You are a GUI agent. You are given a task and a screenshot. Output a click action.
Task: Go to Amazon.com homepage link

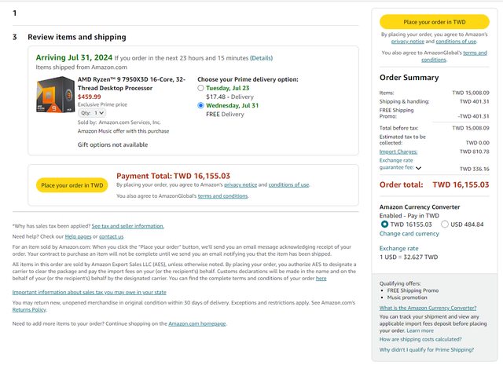point(196,323)
